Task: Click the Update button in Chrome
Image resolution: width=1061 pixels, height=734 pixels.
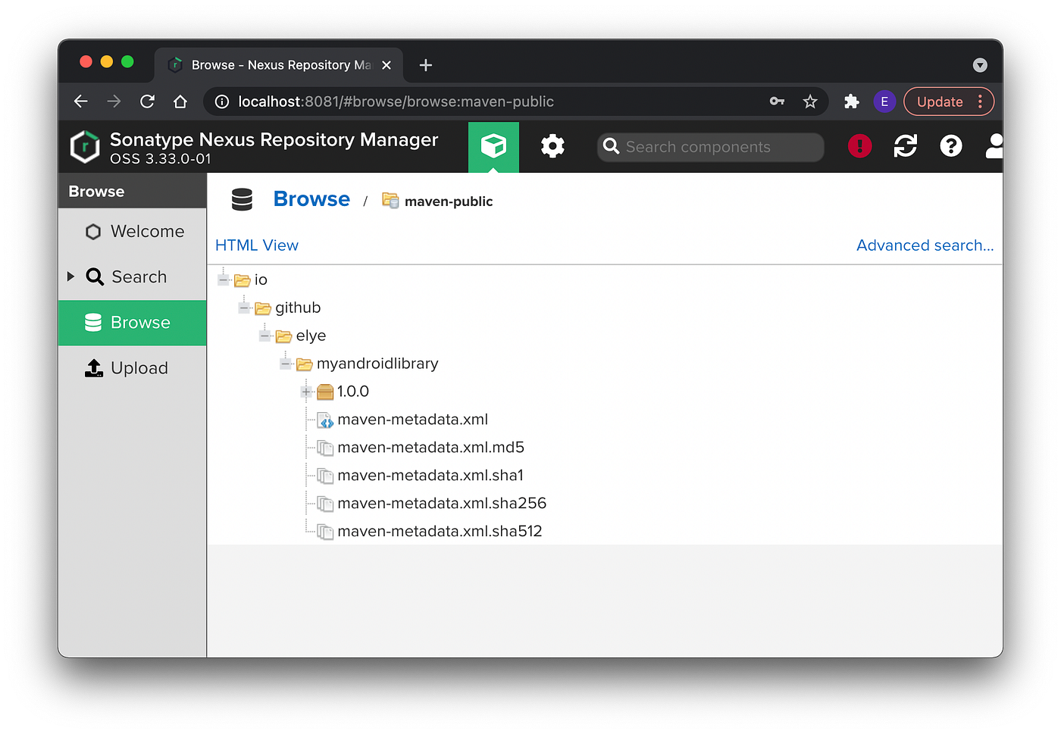Action: tap(940, 101)
